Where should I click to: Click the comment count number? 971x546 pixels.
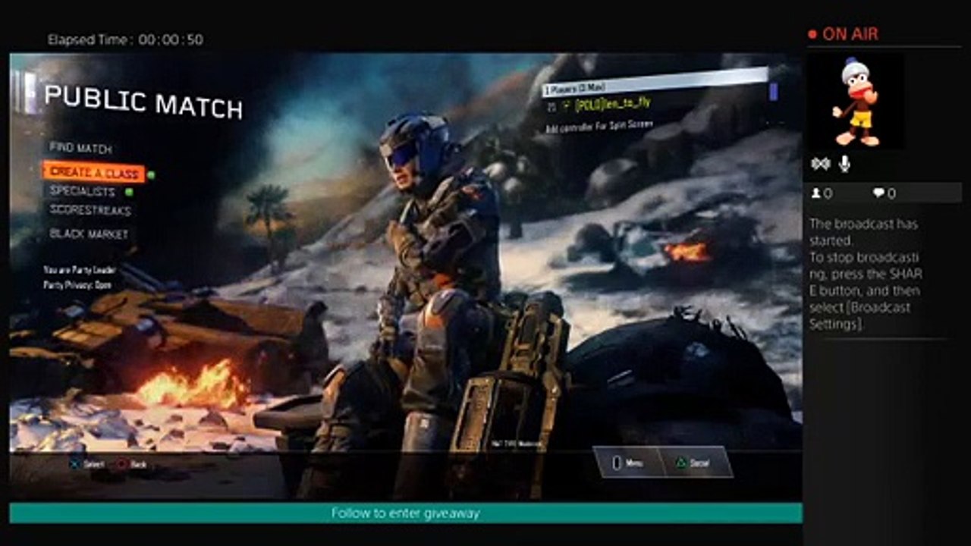coord(891,193)
